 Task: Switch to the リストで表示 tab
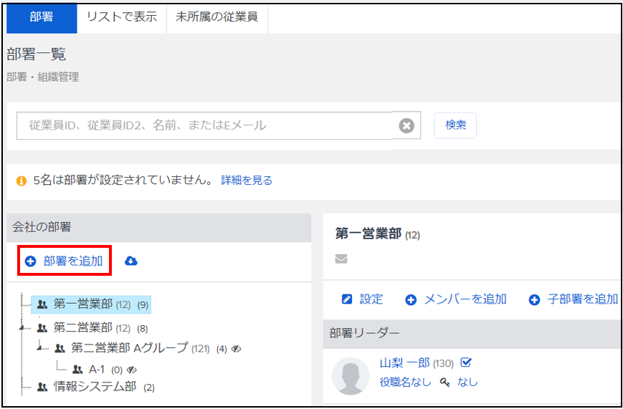coord(122,17)
